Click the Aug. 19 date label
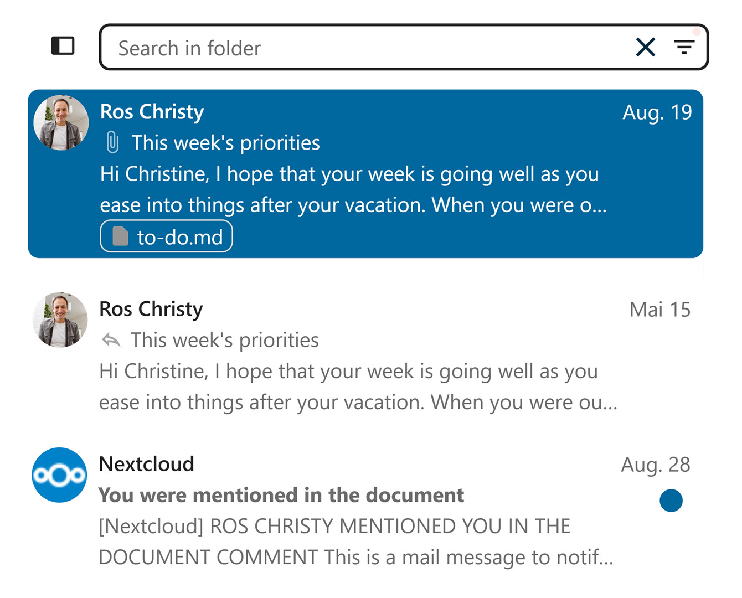Image resolution: width=742 pixels, height=598 pixels. pyautogui.click(x=657, y=112)
